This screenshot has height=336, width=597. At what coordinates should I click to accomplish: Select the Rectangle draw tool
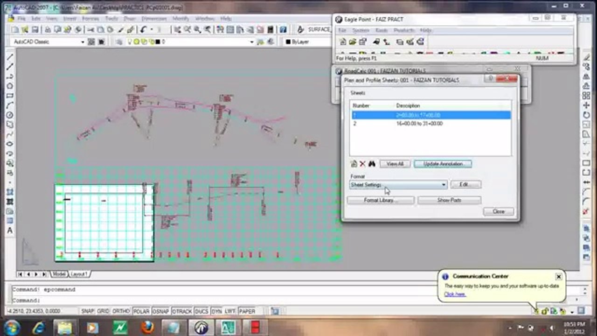click(x=10, y=96)
